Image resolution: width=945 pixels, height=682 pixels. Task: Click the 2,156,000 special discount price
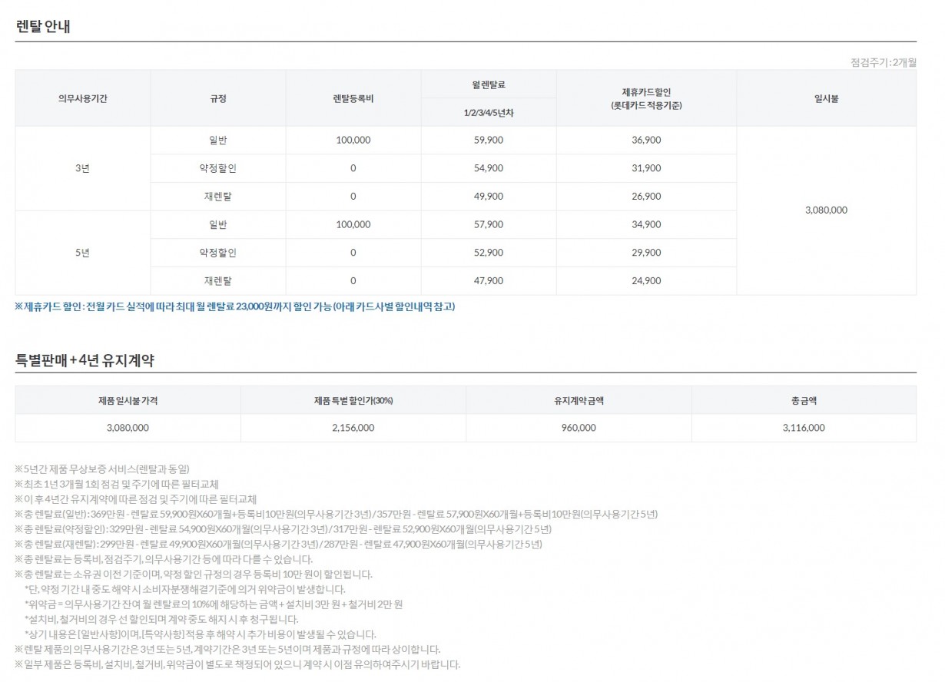click(353, 428)
